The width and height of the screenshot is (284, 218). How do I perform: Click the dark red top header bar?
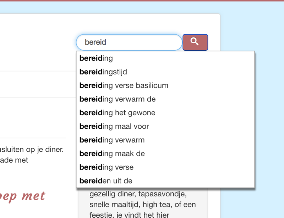point(142,1)
